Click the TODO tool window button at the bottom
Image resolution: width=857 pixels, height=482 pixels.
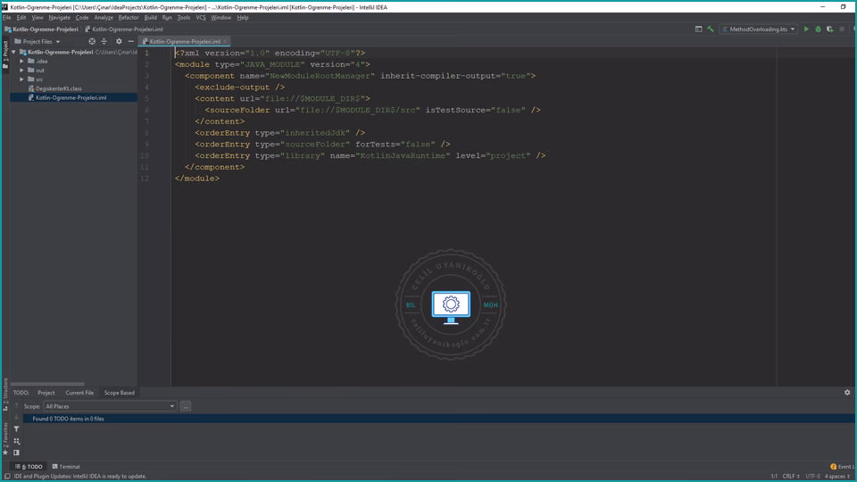pyautogui.click(x=29, y=467)
